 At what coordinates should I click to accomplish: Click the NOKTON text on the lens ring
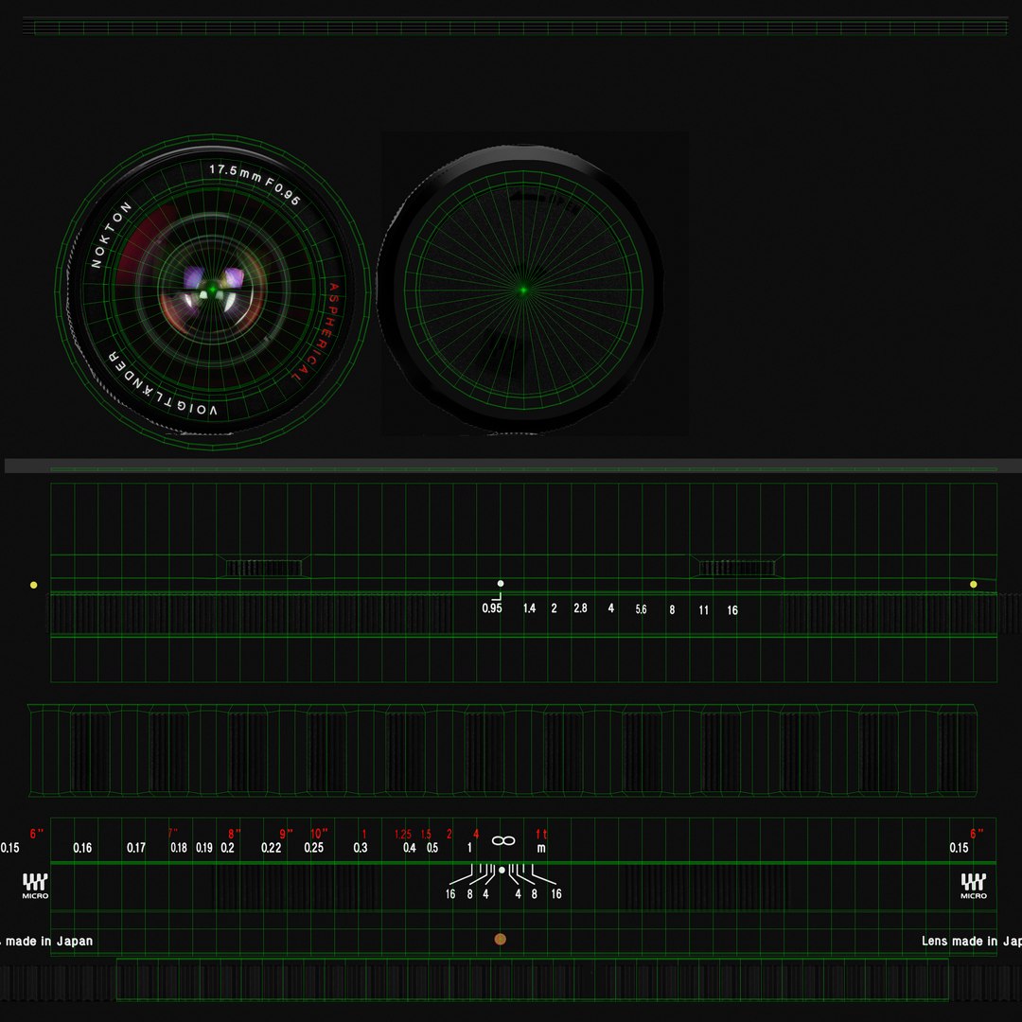click(110, 235)
